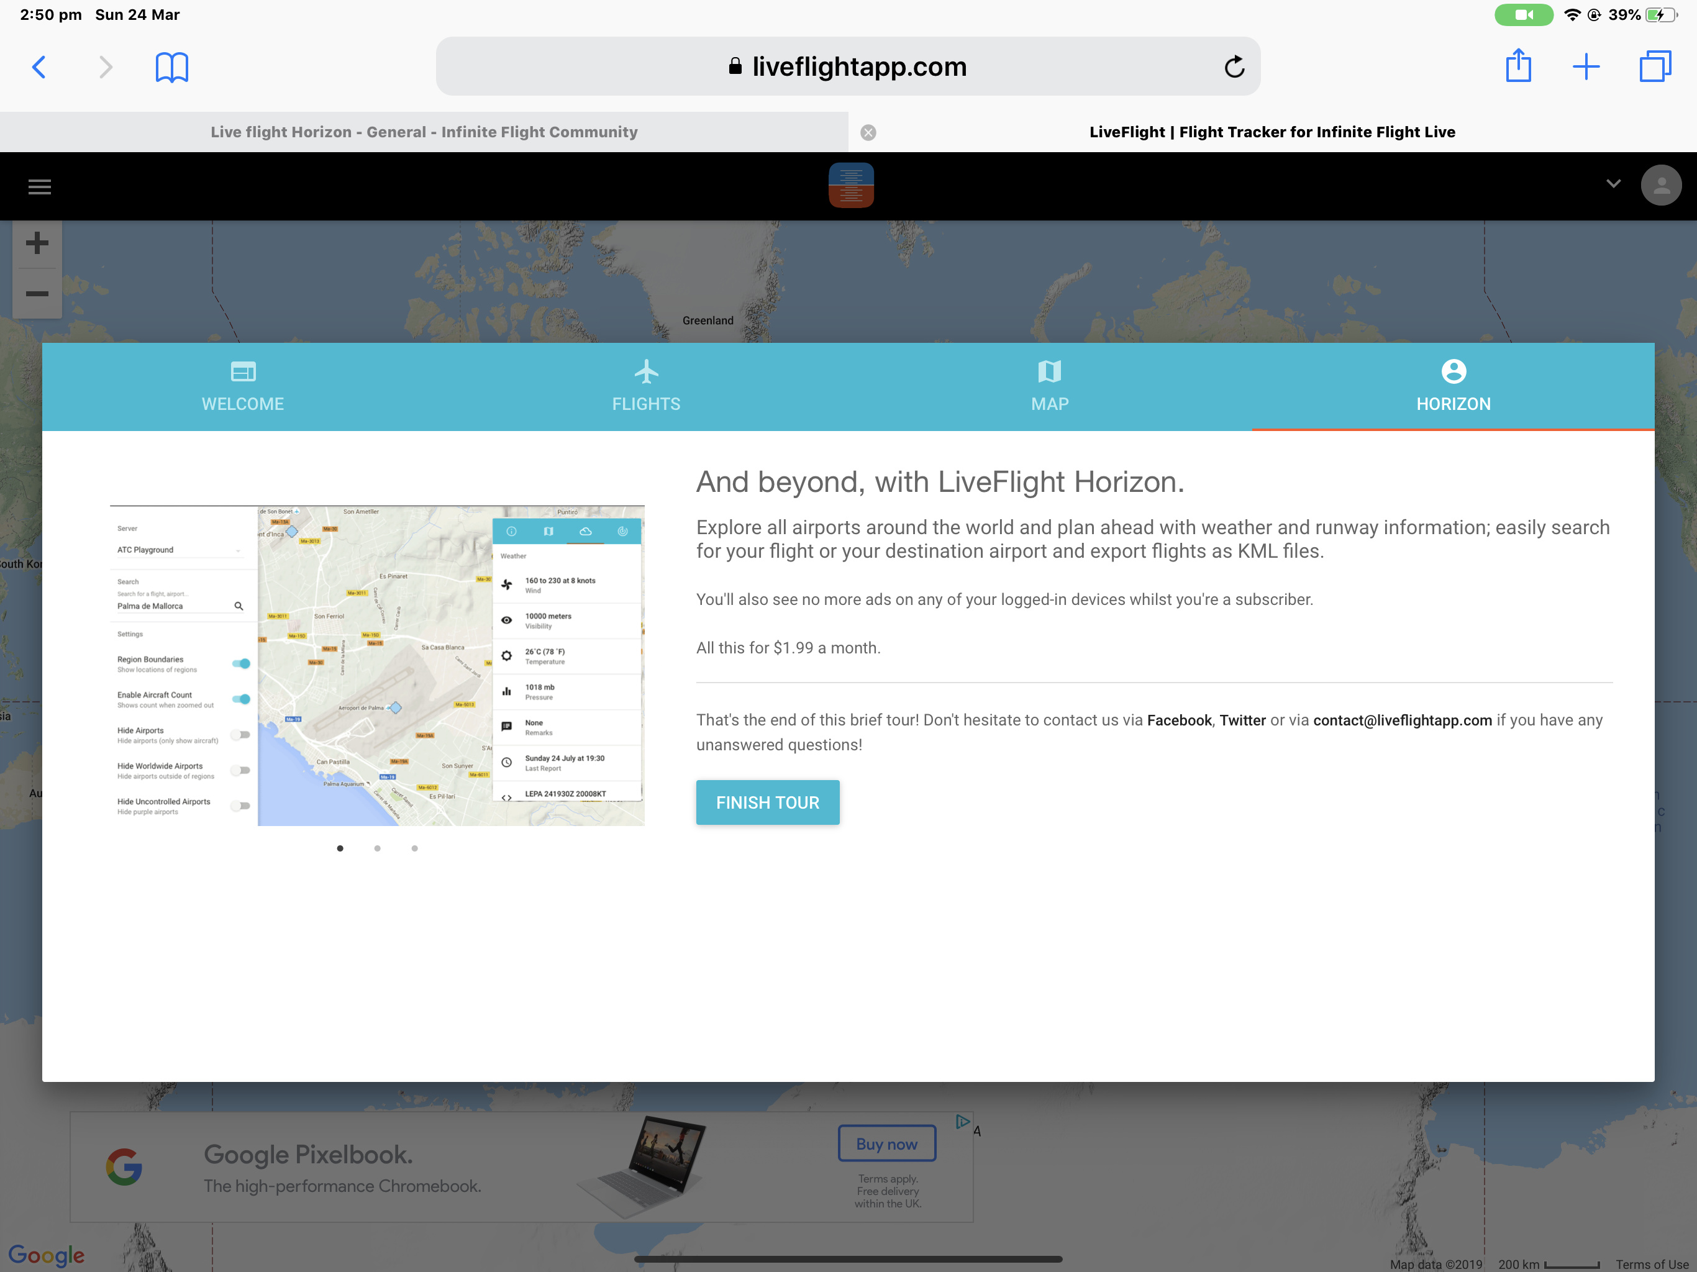The width and height of the screenshot is (1697, 1272).
Task: Open Safari bookmarks book icon
Action: coord(171,68)
